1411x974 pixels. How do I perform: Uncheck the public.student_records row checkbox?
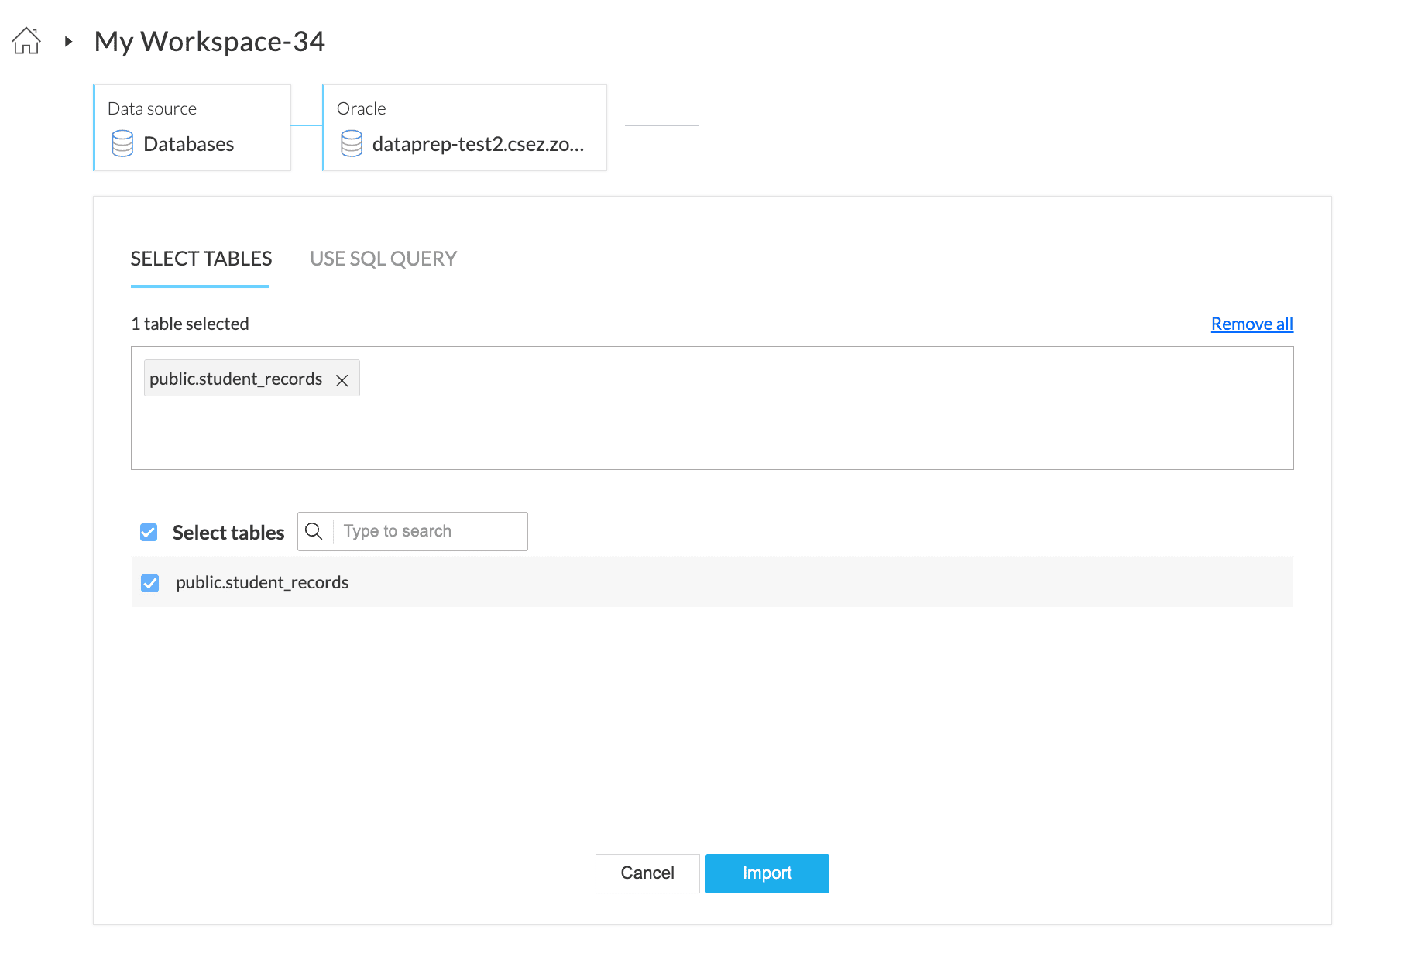pyautogui.click(x=150, y=583)
